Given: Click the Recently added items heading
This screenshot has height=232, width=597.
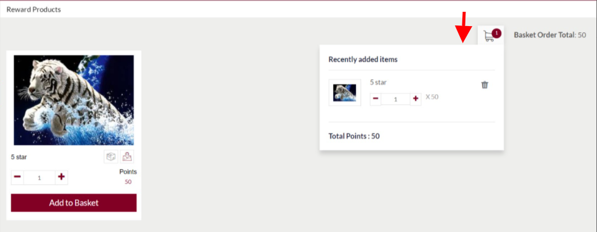Looking at the screenshot, I should tap(363, 60).
